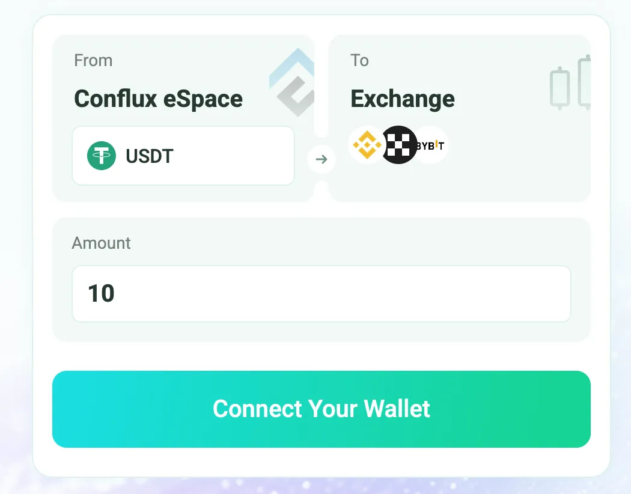
Task: Focus the Amount input field
Action: 321,294
